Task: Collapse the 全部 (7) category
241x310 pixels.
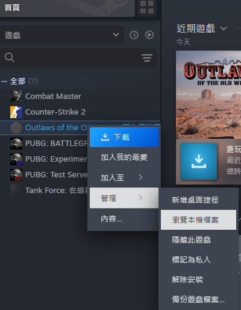Action: [4, 81]
